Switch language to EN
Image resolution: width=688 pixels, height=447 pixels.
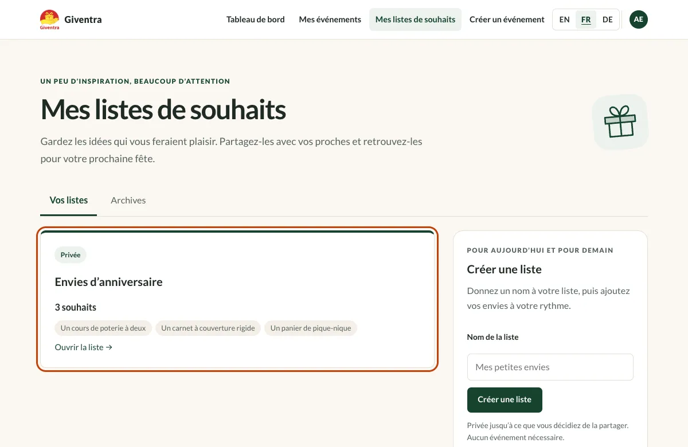[x=565, y=19]
